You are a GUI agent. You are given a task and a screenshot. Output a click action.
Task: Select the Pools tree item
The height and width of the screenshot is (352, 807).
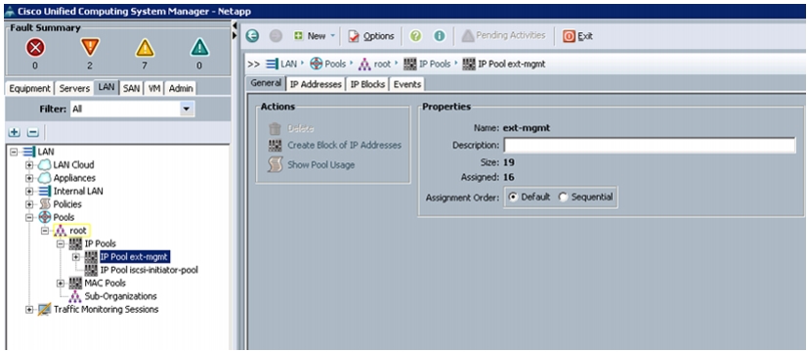64,217
